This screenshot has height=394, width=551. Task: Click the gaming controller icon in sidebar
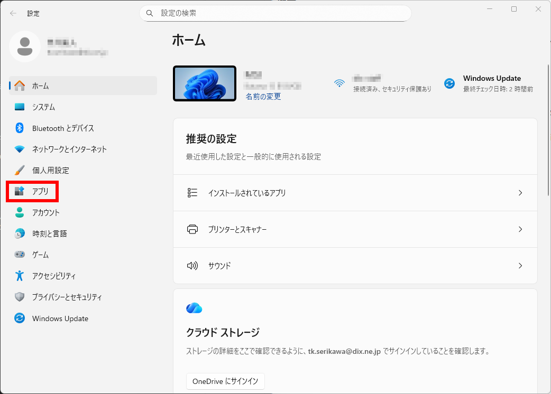[x=20, y=255]
